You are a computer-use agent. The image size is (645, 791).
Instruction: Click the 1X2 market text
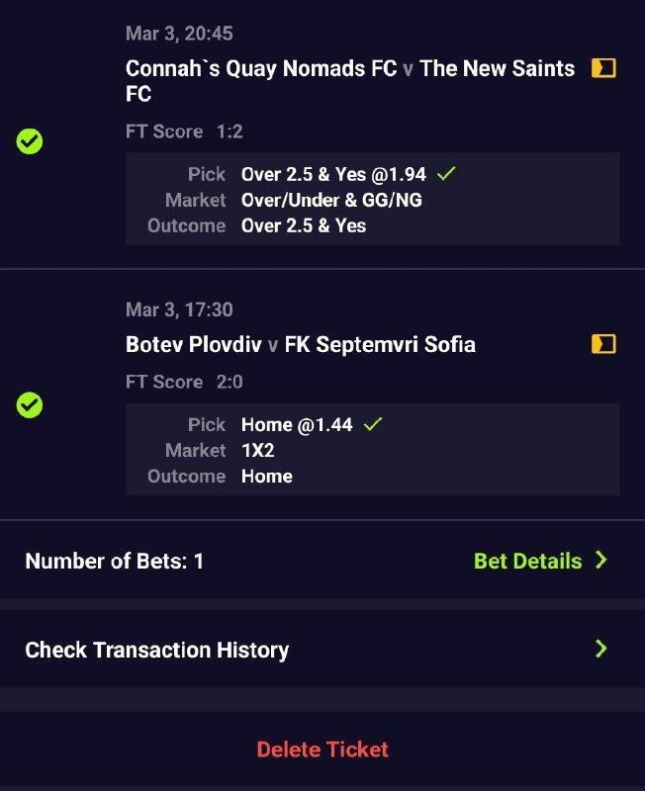tap(258, 450)
